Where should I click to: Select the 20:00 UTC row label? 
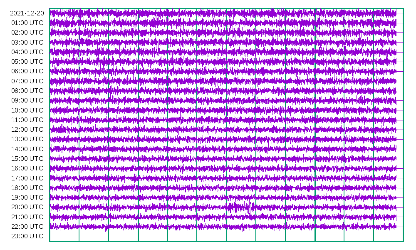(x=27, y=207)
